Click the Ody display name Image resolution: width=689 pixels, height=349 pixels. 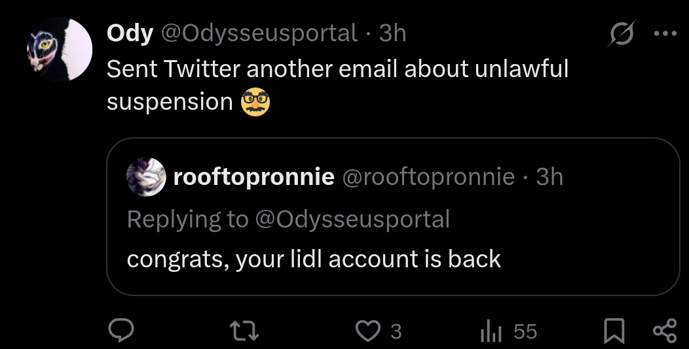point(130,33)
